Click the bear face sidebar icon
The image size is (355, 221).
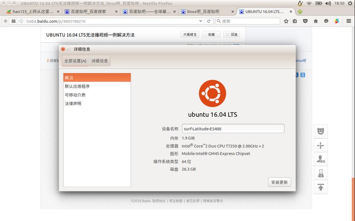pyautogui.click(x=320, y=131)
